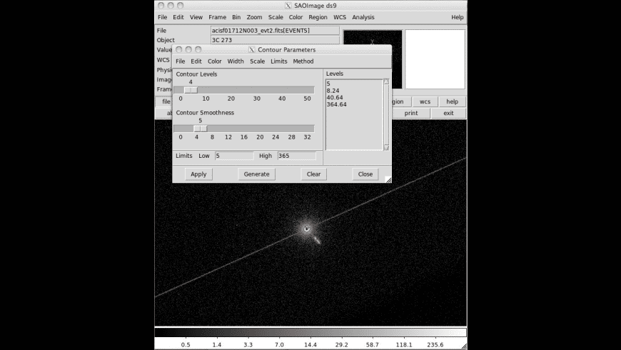Click the grayscale colorbar below the image
This screenshot has height=350, width=621.
pyautogui.click(x=310, y=332)
